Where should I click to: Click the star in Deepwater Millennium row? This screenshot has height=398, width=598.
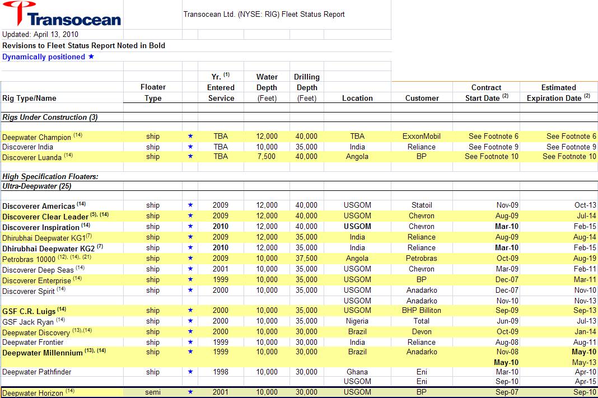[x=190, y=352]
